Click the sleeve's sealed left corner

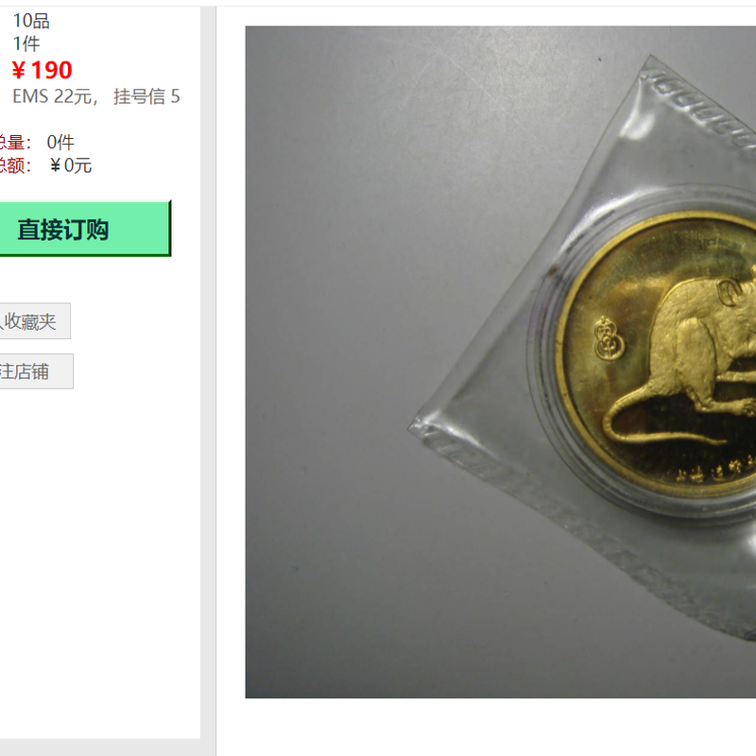click(x=420, y=427)
